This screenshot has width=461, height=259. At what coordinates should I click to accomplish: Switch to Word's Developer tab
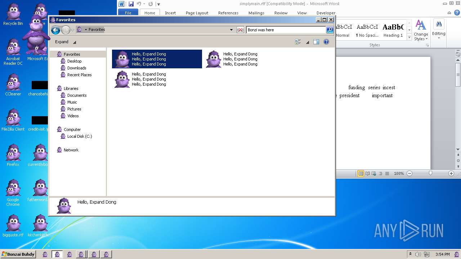pyautogui.click(x=326, y=13)
